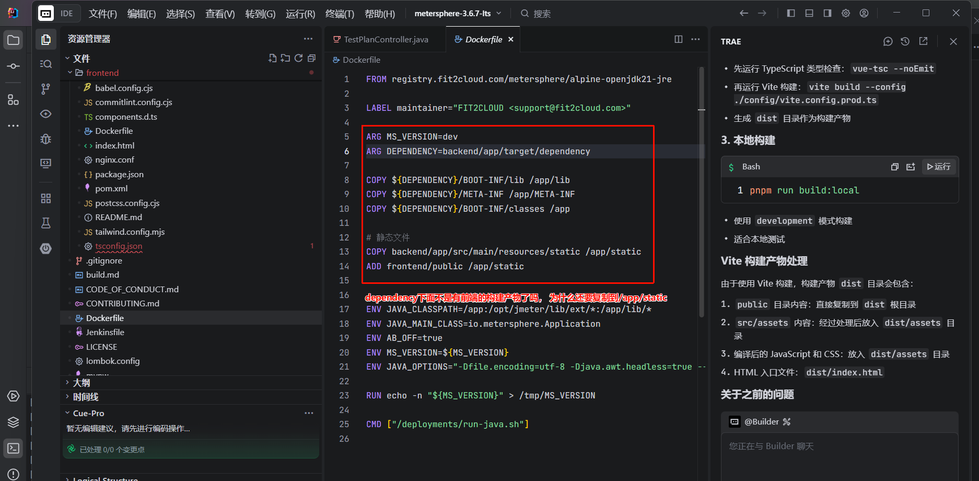The image size is (979, 481).
Task: Open the 终端(T) menu
Action: coord(340,14)
